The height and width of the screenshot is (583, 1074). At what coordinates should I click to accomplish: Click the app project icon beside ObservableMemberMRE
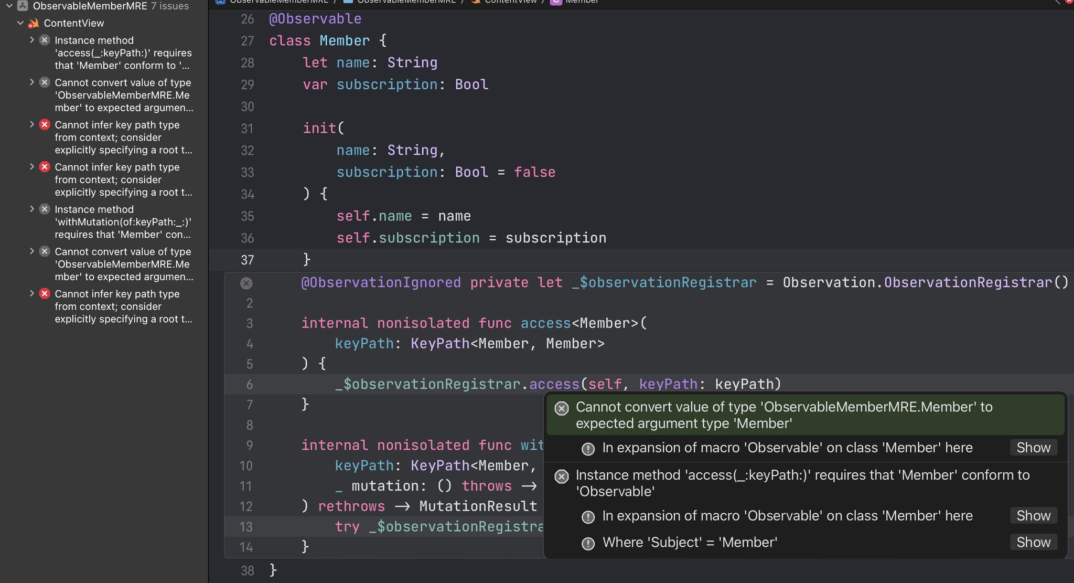pyautogui.click(x=23, y=6)
